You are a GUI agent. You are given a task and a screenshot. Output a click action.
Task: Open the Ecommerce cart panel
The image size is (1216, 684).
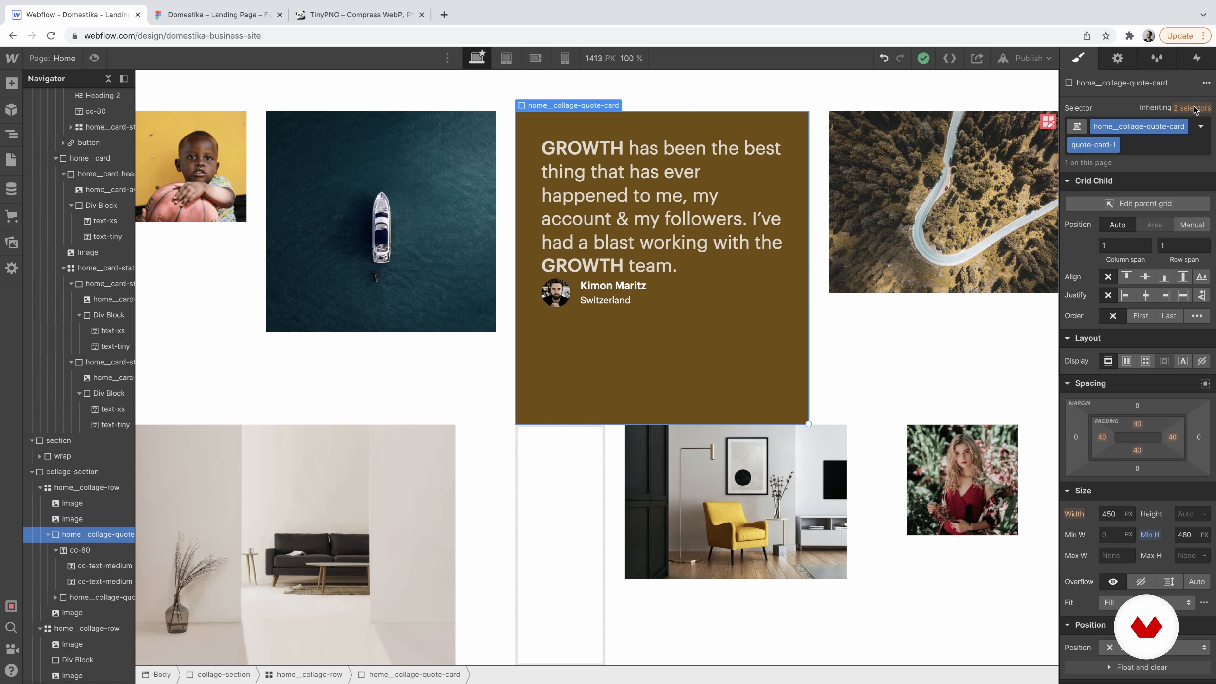pyautogui.click(x=11, y=216)
